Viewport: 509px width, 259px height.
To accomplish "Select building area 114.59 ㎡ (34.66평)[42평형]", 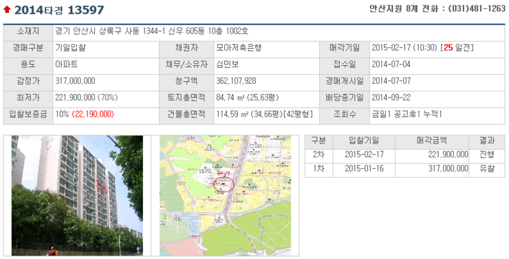I will point(265,114).
